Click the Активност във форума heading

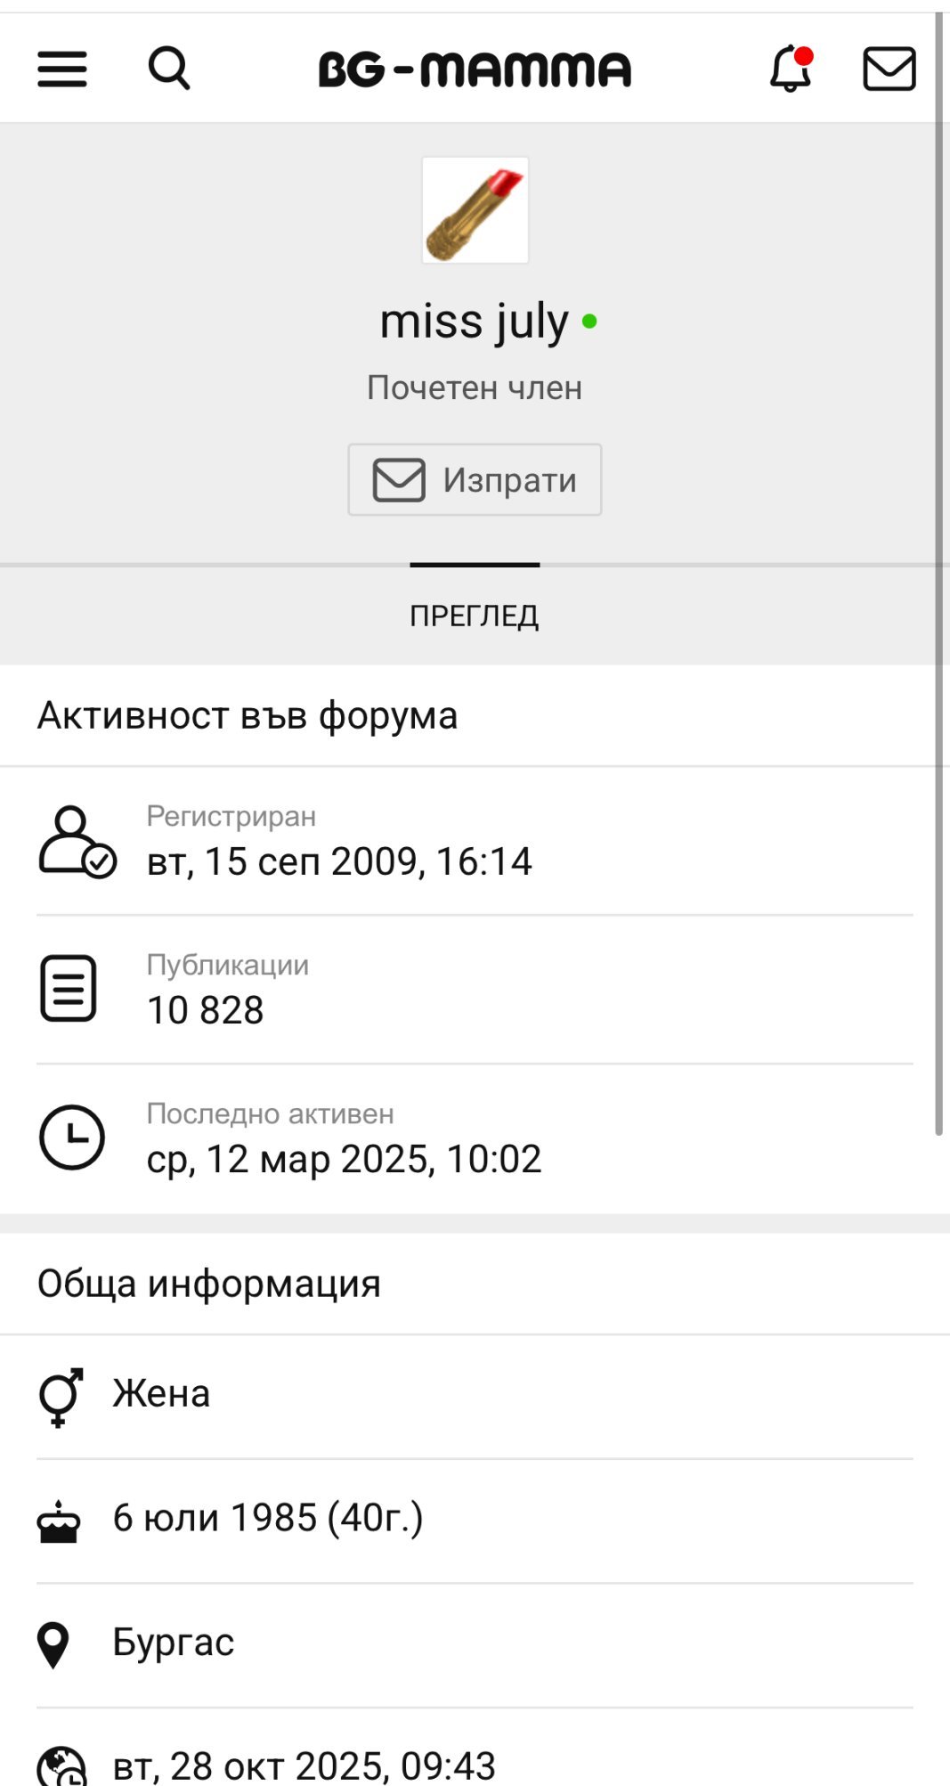248,715
